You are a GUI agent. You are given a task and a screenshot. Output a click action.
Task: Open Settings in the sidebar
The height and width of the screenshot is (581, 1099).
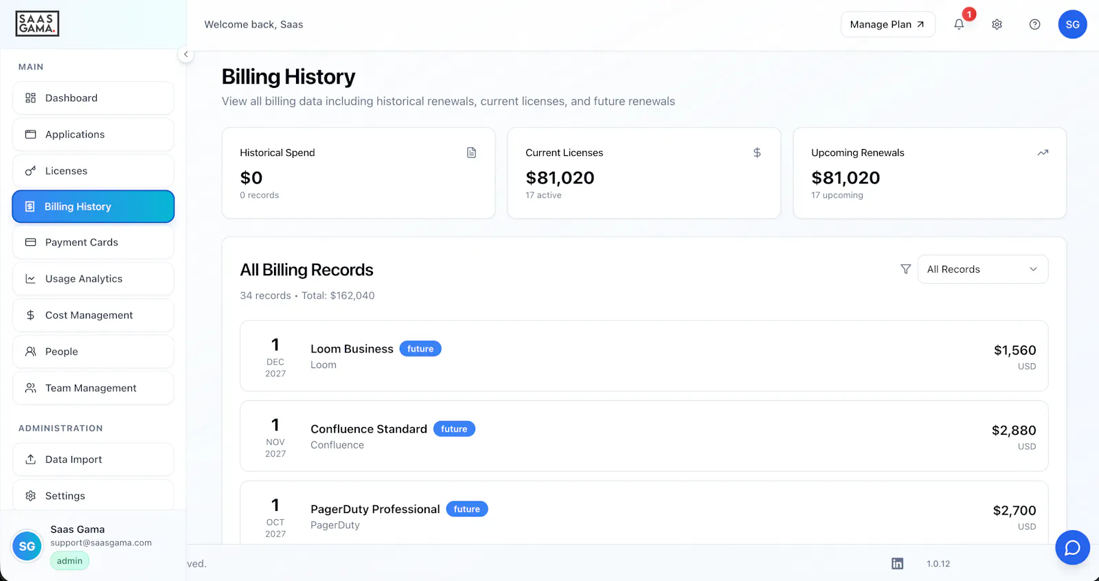pyautogui.click(x=93, y=496)
